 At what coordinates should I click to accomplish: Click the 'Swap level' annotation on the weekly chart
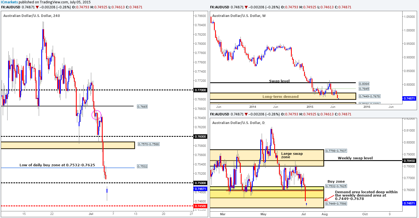point(279,81)
